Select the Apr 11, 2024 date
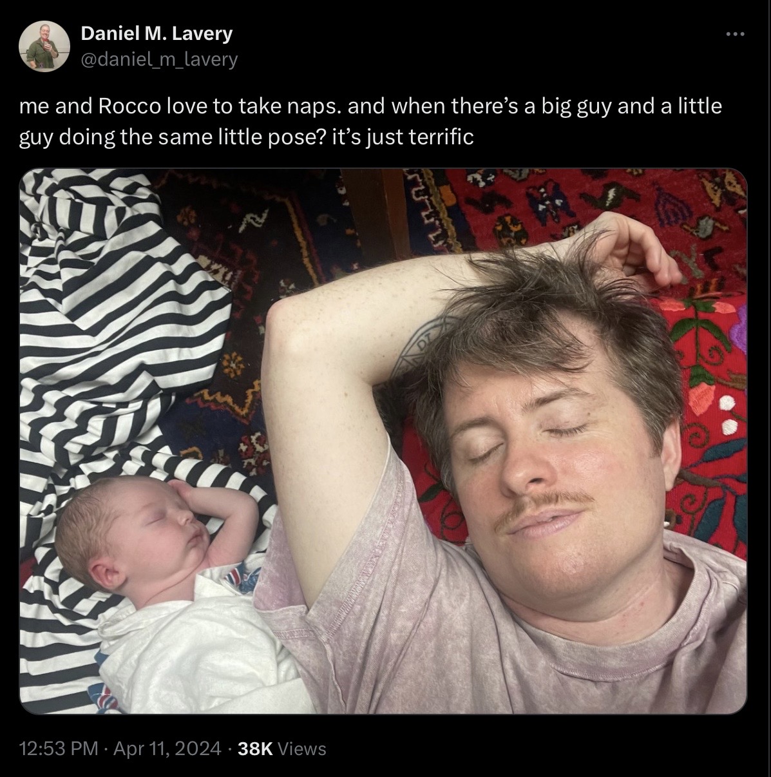Image resolution: width=771 pixels, height=777 pixels. pos(167,749)
